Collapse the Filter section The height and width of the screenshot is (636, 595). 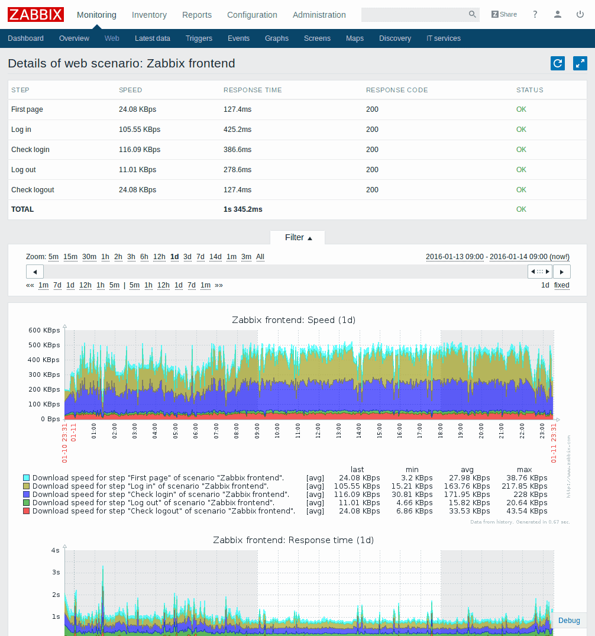[x=297, y=237]
